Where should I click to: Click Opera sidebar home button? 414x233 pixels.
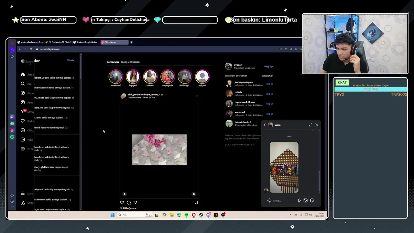[12, 50]
